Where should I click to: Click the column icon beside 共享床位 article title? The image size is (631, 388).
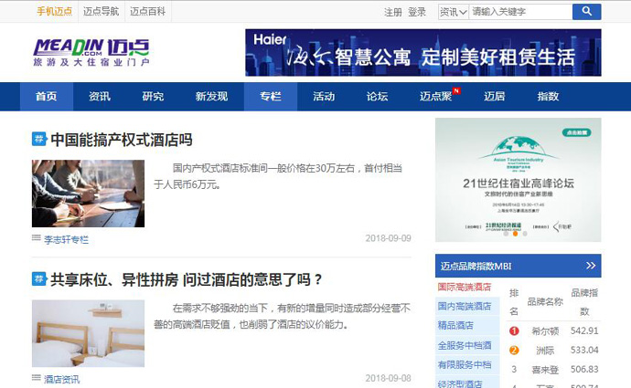coord(39,278)
